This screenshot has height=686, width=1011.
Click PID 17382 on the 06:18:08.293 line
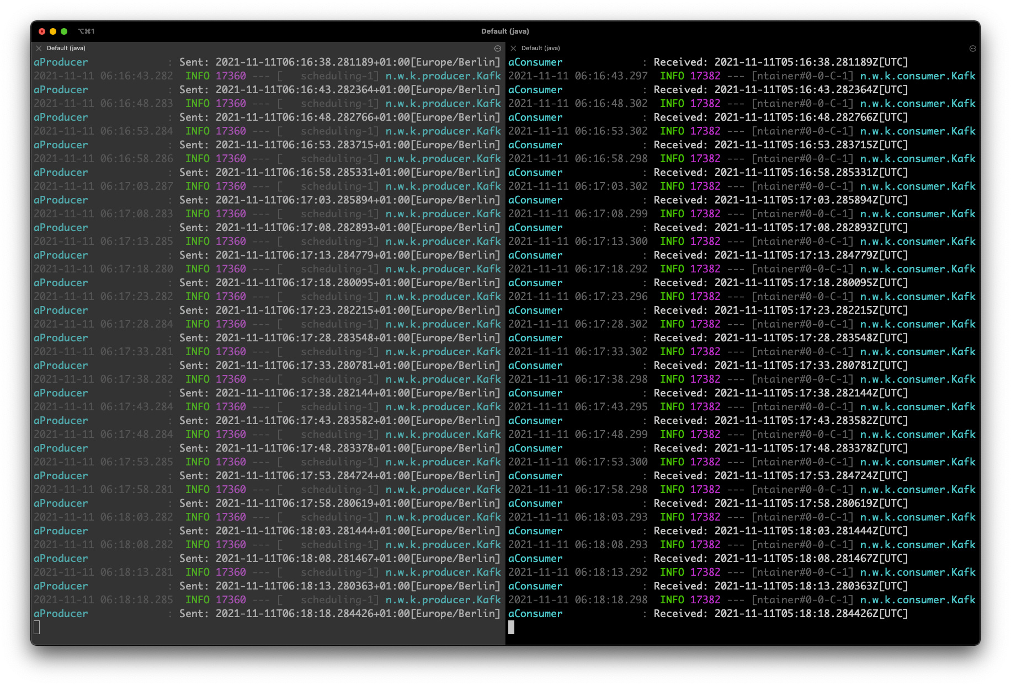705,545
